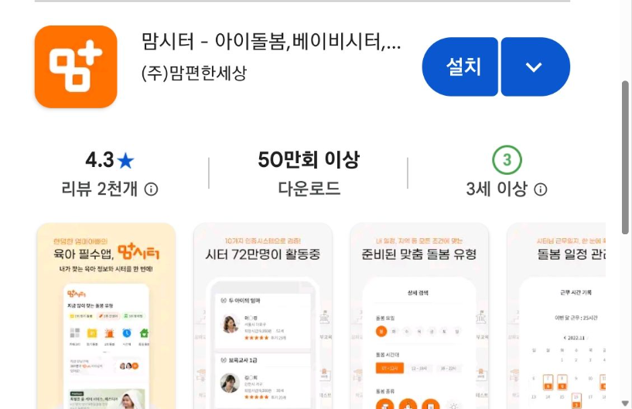Click the info icon next to 리뷰 2천개
The image size is (632, 409).
point(151,189)
